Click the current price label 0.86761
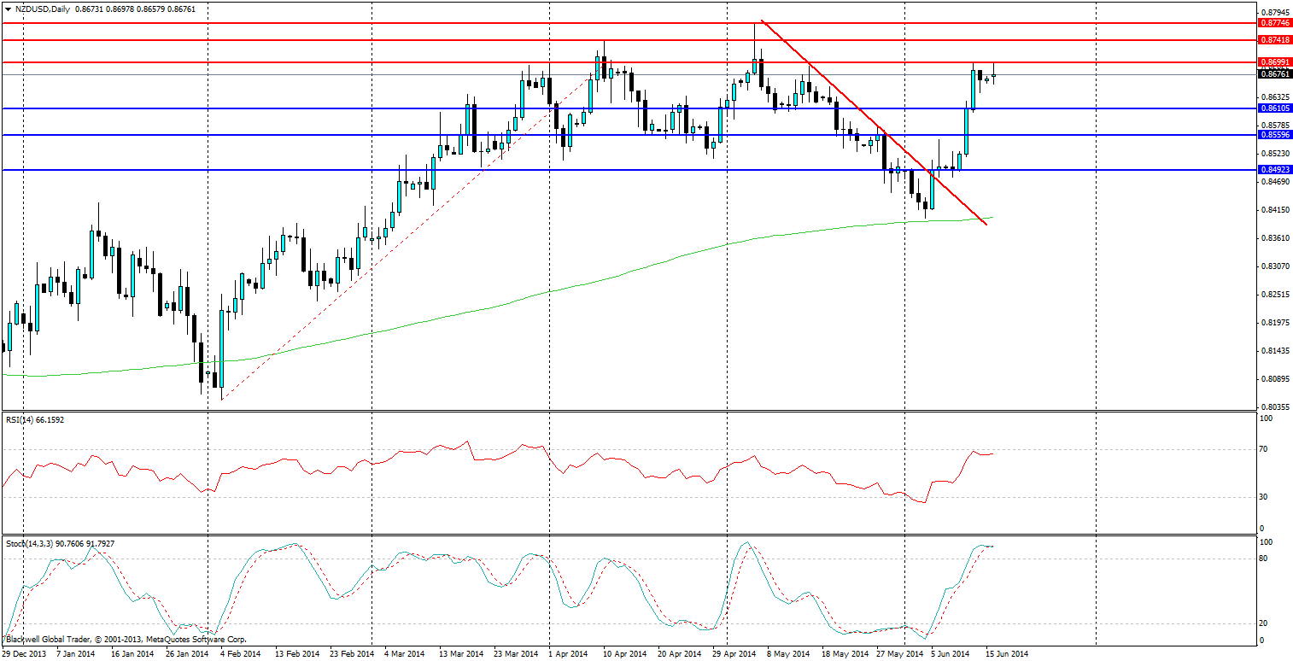The image size is (1293, 661). (1276, 74)
